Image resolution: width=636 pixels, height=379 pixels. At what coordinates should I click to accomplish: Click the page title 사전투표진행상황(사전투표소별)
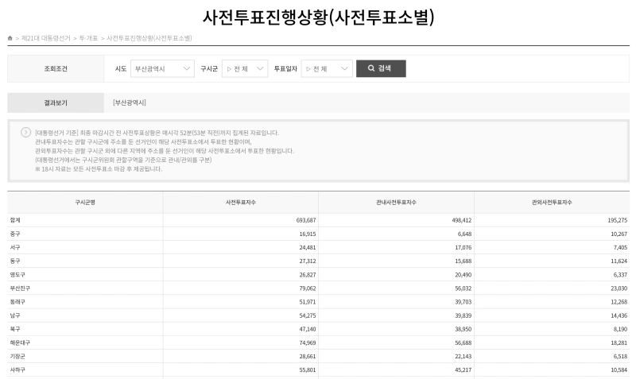[319, 17]
